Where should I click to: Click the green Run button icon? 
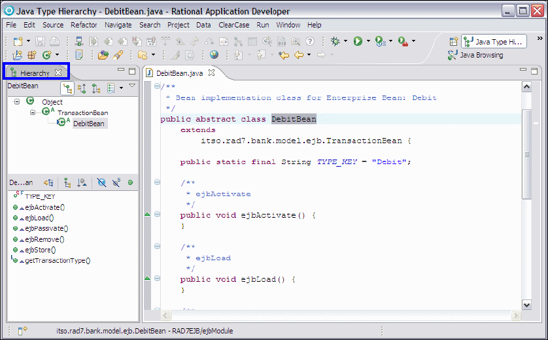[358, 41]
